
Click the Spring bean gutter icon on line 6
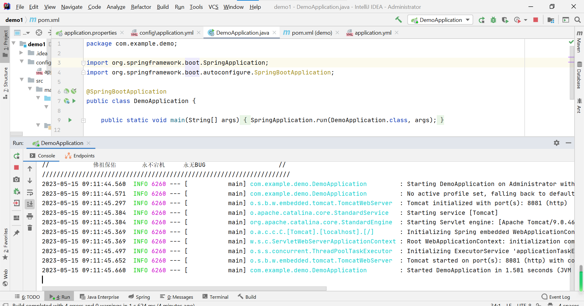point(66,91)
